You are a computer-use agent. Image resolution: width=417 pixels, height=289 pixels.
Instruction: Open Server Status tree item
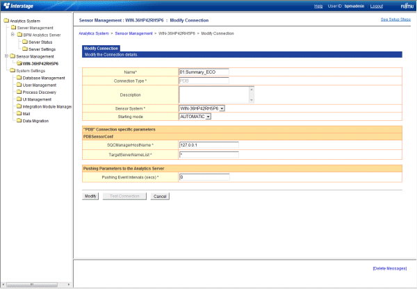tap(40, 42)
